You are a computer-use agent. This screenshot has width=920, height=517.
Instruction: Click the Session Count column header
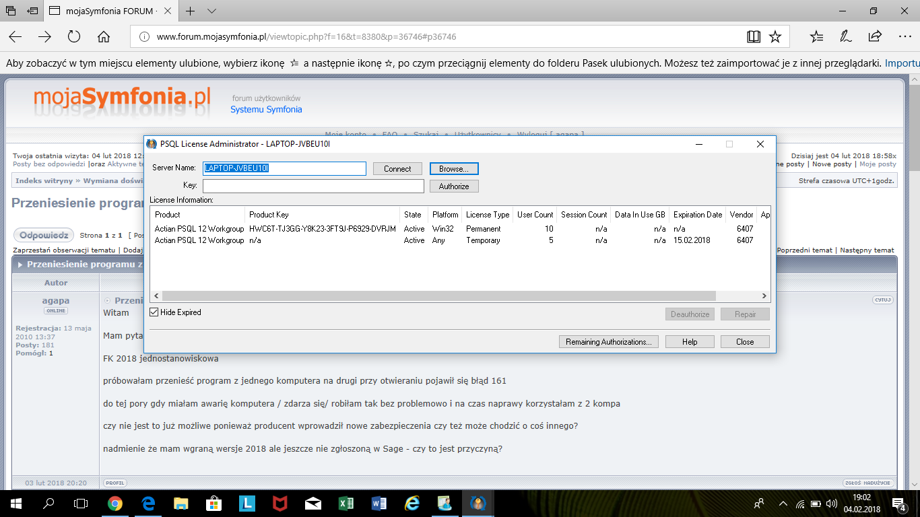point(584,215)
